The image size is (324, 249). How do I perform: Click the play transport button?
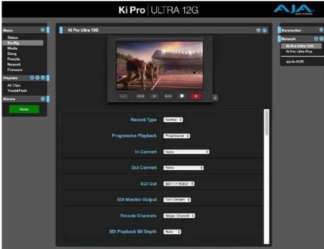tap(154, 96)
